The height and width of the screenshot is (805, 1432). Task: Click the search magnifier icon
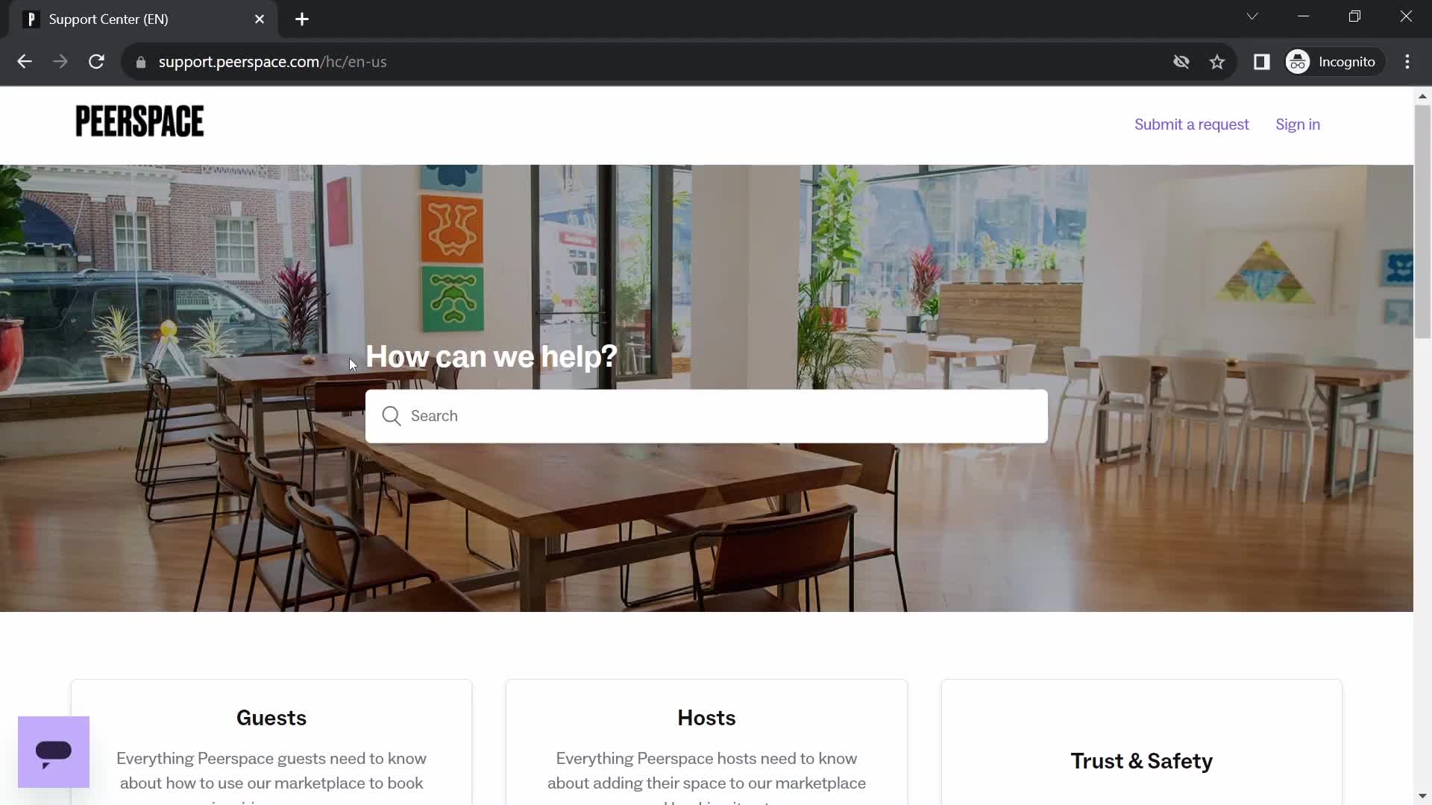click(391, 416)
